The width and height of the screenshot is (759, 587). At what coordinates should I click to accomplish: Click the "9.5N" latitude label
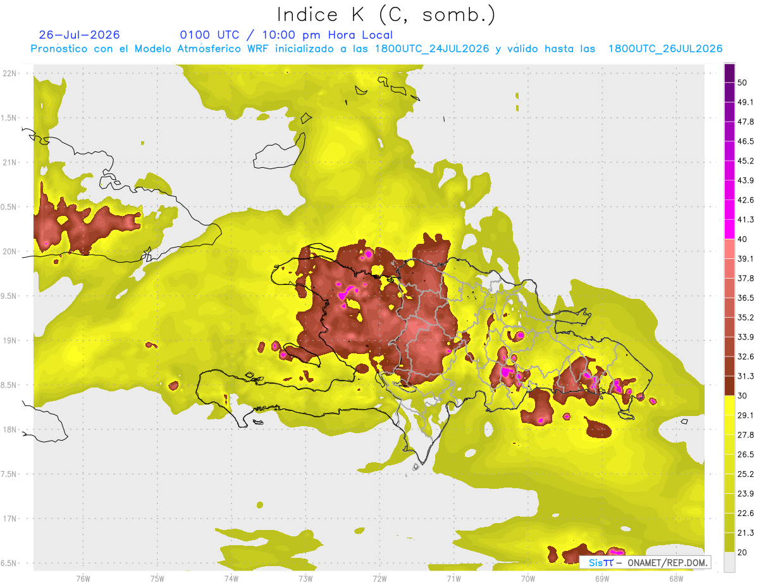click(x=8, y=296)
